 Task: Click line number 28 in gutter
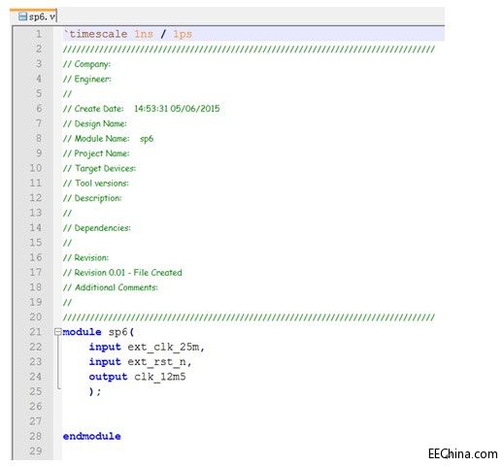(x=35, y=436)
